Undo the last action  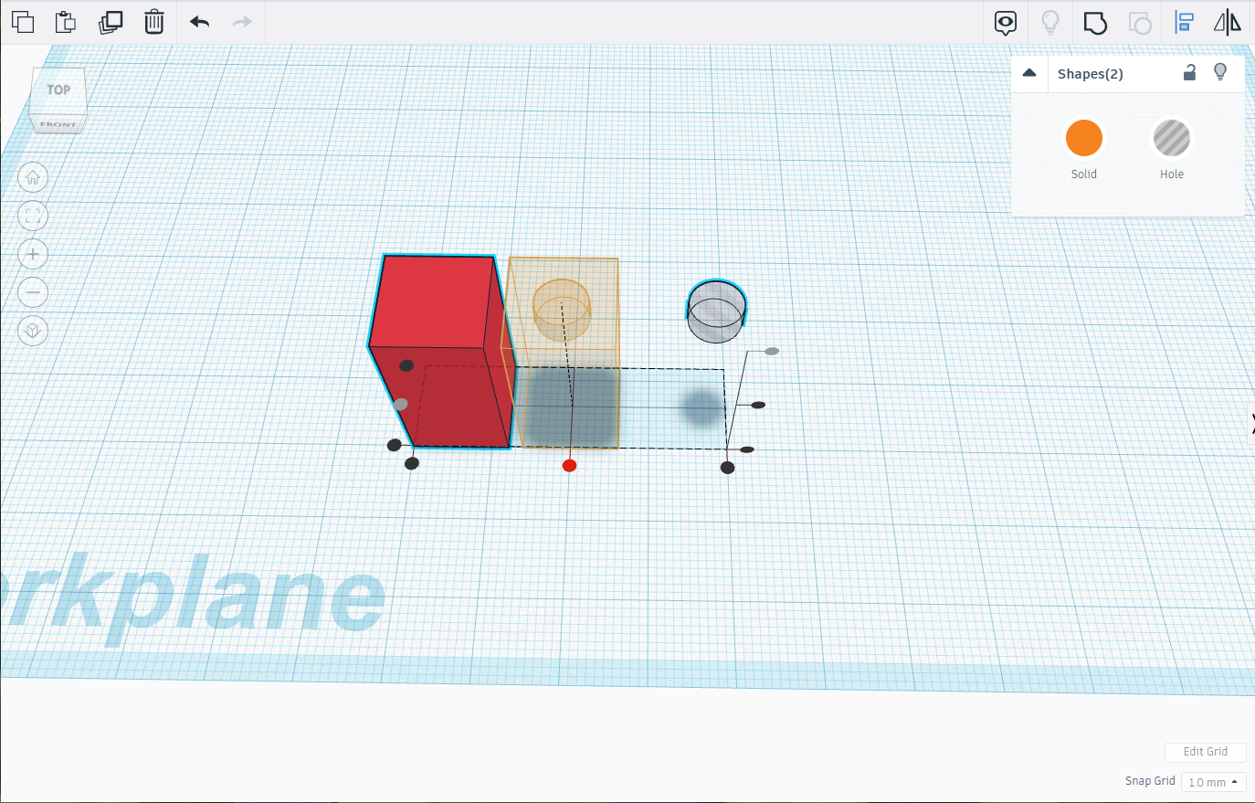tap(199, 22)
